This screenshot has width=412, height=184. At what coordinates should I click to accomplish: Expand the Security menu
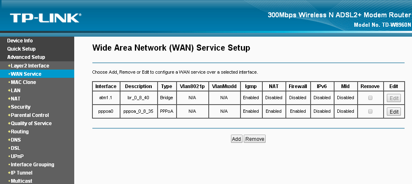[x=21, y=107]
